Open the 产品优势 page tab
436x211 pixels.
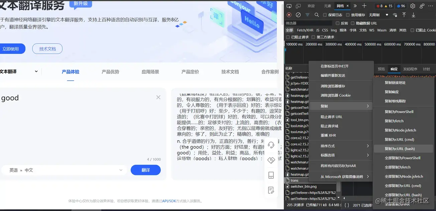click(110, 72)
